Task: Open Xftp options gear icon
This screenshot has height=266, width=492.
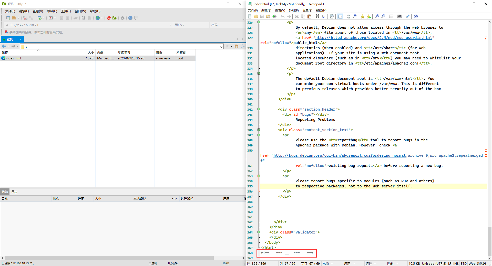Action: [x=123, y=18]
